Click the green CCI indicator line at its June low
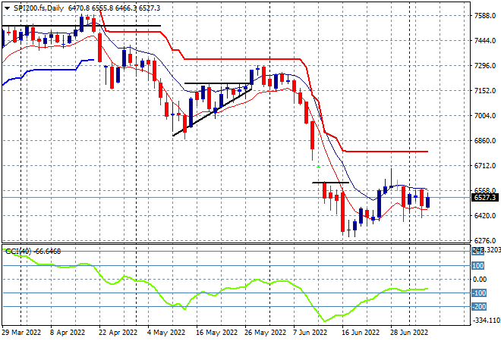Screen dimensions: 501x341 pyautogui.click(x=325, y=321)
